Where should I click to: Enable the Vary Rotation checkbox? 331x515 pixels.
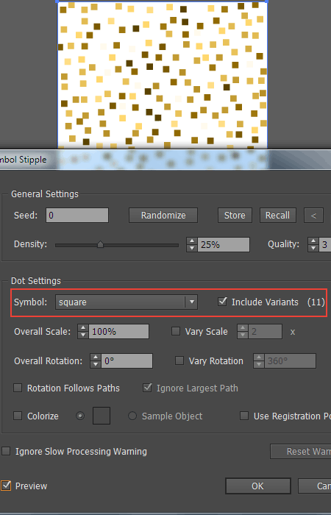point(179,360)
